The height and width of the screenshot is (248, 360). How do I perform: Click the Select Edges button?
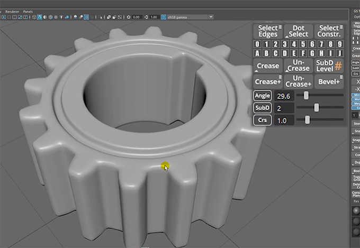[268, 31]
